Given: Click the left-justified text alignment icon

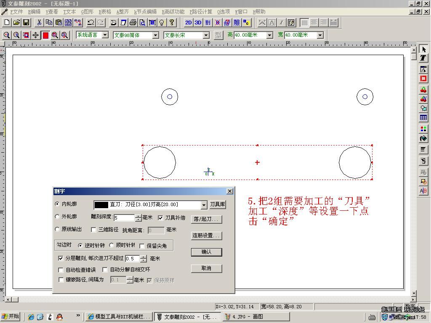Looking at the screenshot, I should click(304, 23).
